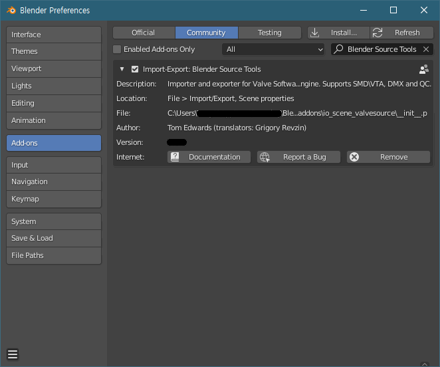Click the add-on description text
This screenshot has height=367, width=440.
click(299, 84)
